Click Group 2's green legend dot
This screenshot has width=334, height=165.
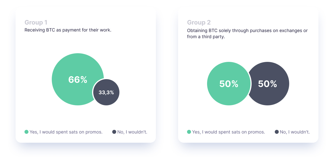coord(189,132)
